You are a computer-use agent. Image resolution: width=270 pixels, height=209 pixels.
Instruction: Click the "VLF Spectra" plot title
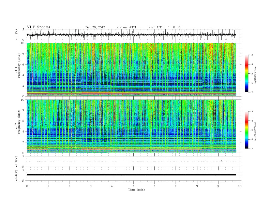(x=39, y=27)
